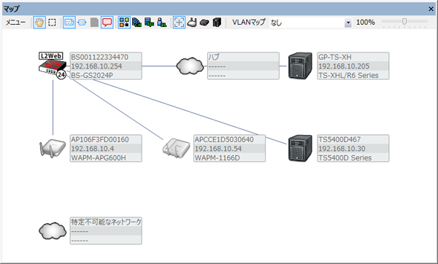The height and width of the screenshot is (264, 438).
Task: Click the access point filter icon
Action: click(192, 23)
